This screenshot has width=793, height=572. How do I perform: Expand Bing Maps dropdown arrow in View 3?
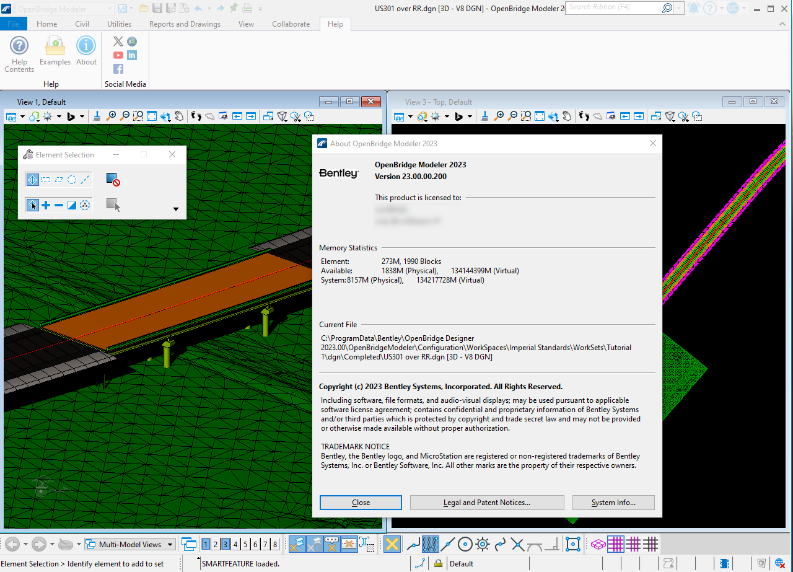click(x=470, y=116)
